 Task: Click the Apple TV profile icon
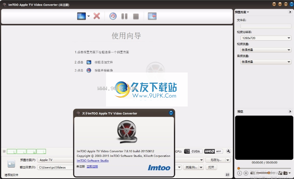[11, 163]
